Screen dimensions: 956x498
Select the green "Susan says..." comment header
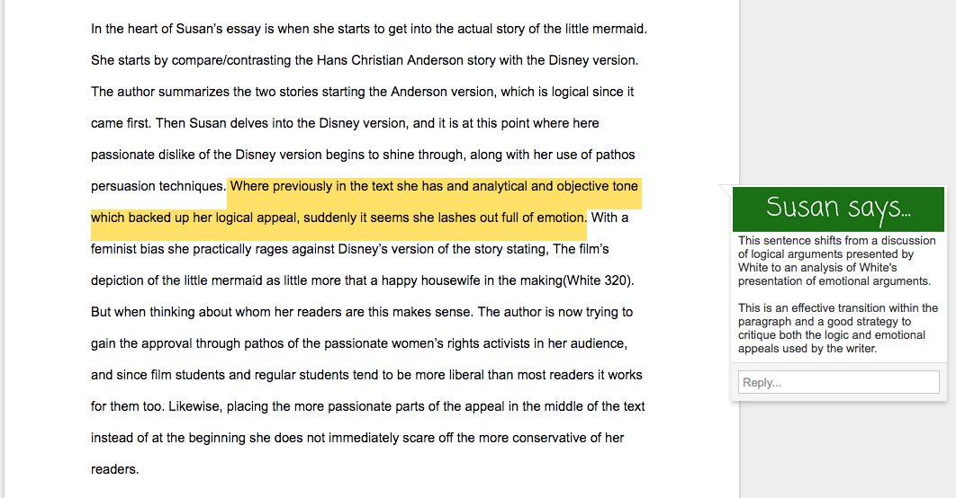[838, 209]
